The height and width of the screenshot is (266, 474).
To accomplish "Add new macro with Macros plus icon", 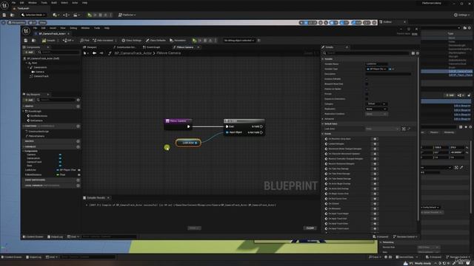I will tap(78, 141).
